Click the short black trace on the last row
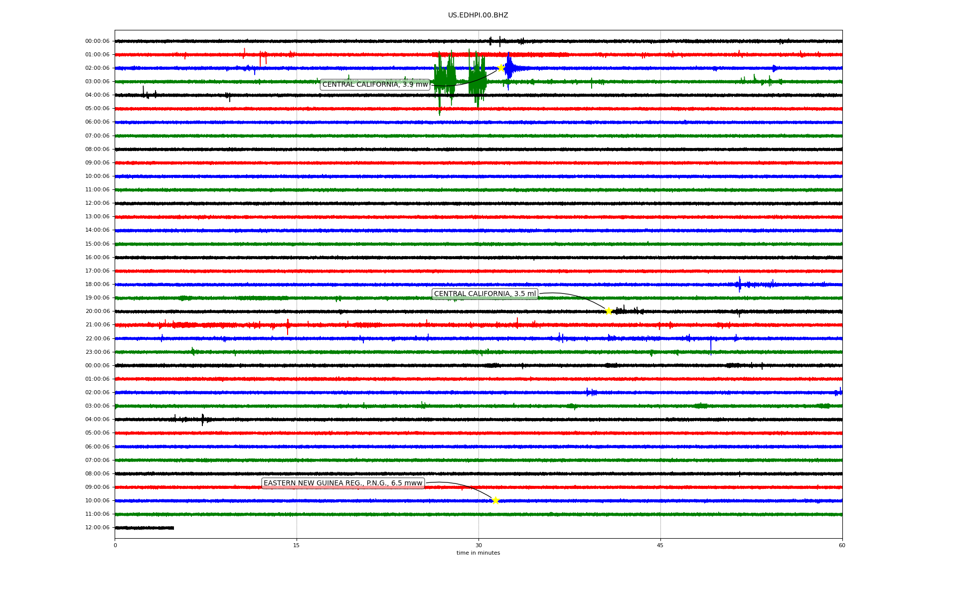957x598 pixels. pos(144,528)
